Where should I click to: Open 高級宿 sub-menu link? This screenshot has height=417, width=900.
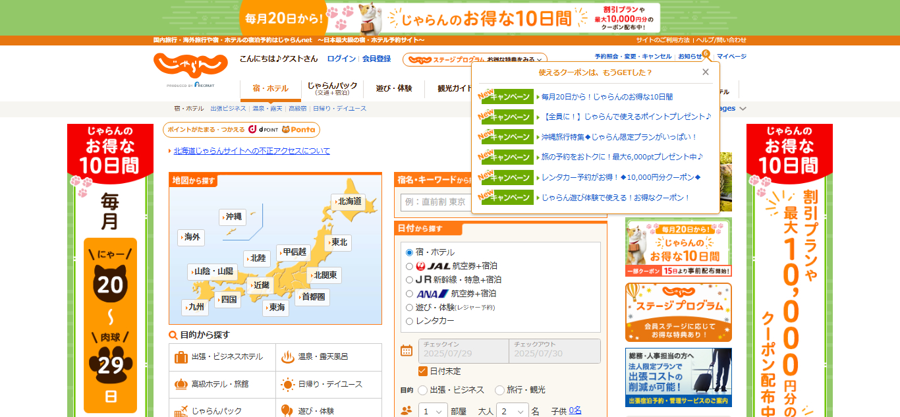point(298,109)
